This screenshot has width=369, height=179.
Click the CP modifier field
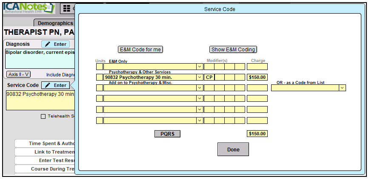[209, 78]
